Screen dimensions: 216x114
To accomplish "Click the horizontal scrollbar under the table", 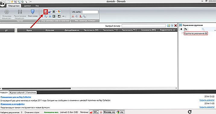I will pos(37,88).
